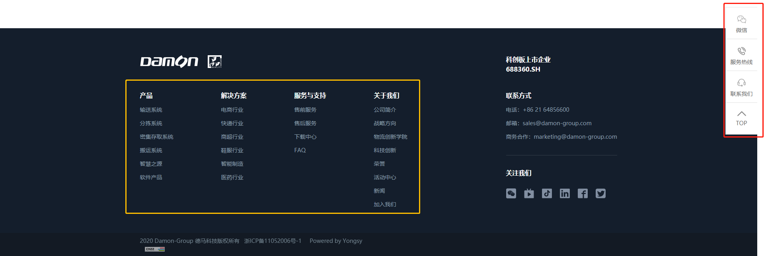764x256 pixels.
Task: Open the video channel TV icon
Action: 529,194
